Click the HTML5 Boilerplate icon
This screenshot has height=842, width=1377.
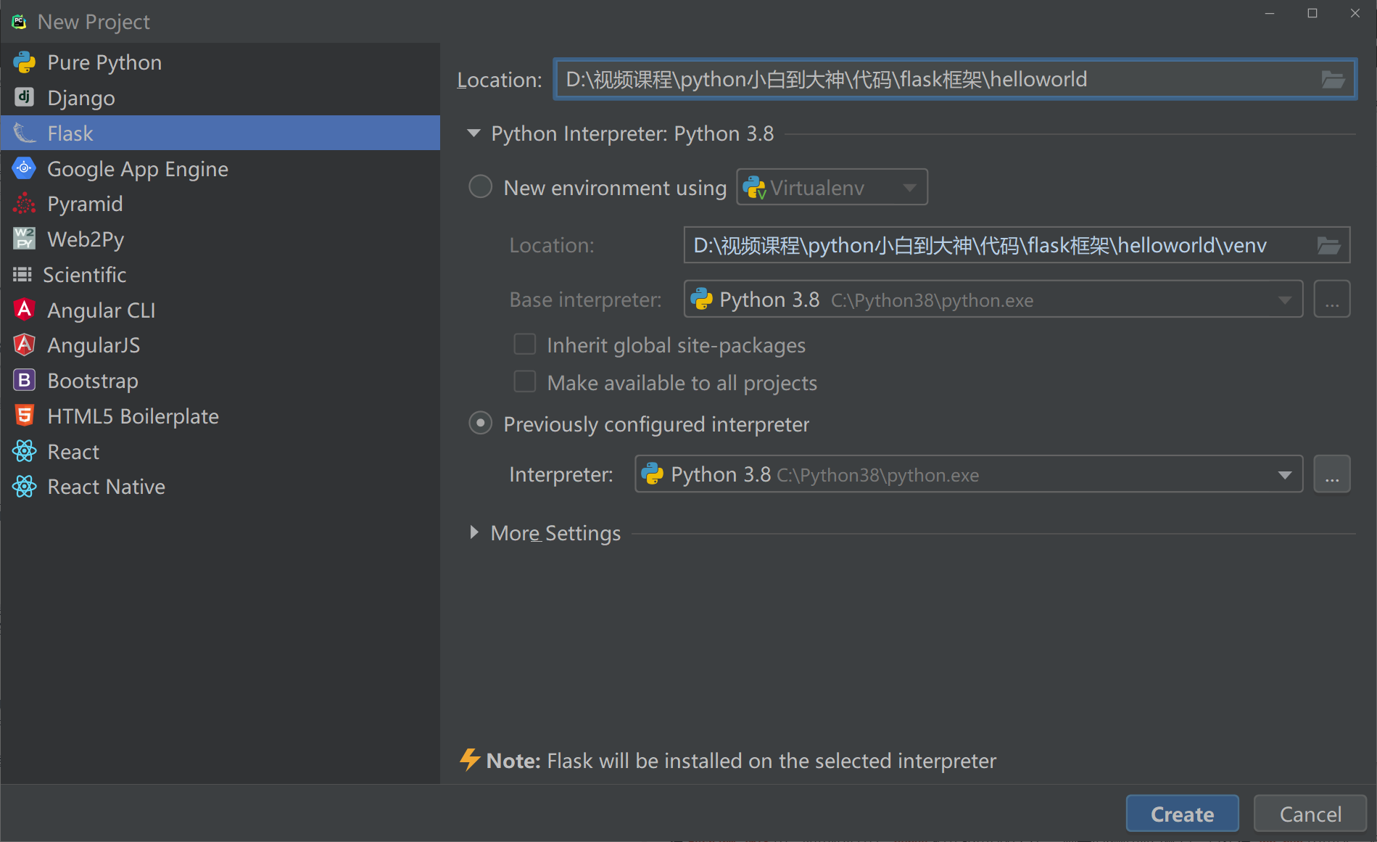tap(24, 416)
